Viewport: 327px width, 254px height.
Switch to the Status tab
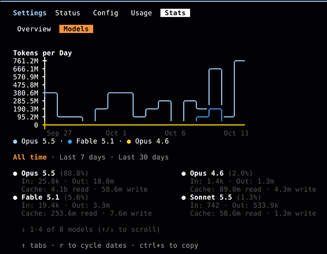67,13
